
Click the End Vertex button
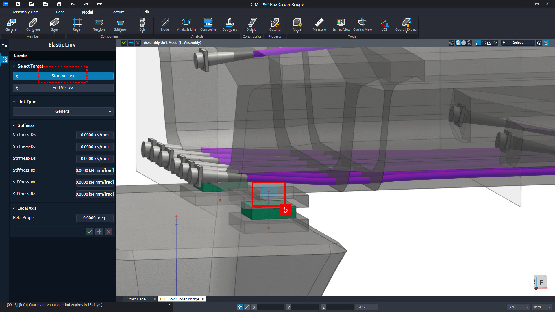[x=63, y=88]
